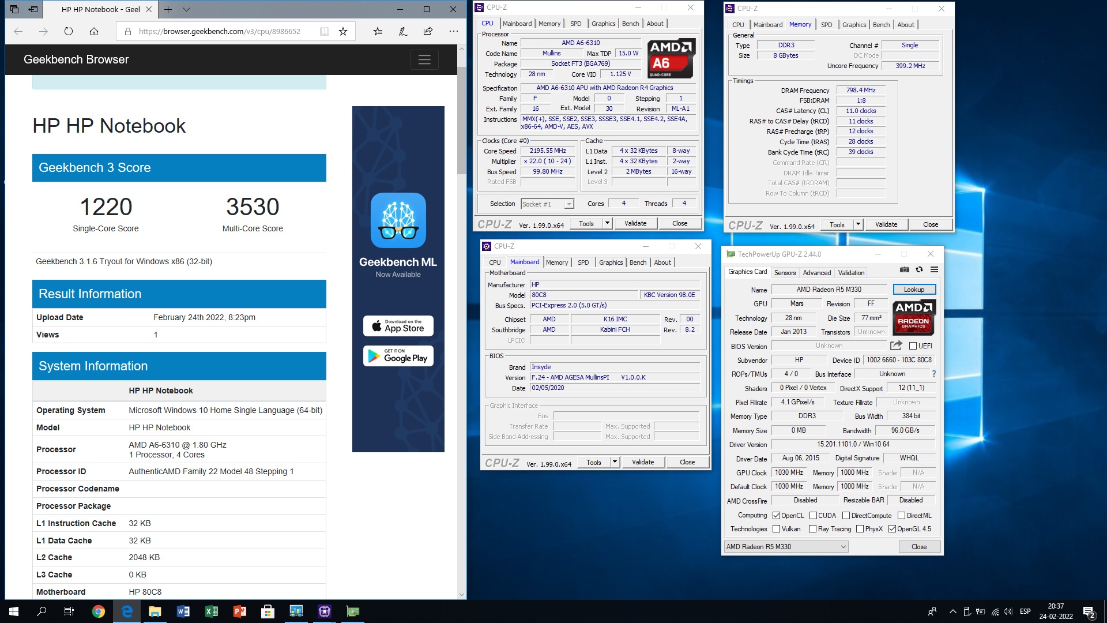Open Excel from the taskbar
1107x623 pixels.
pyautogui.click(x=212, y=611)
